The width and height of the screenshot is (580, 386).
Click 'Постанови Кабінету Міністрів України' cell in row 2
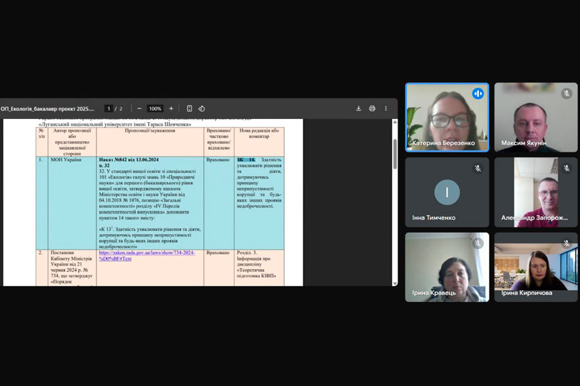[72, 267]
